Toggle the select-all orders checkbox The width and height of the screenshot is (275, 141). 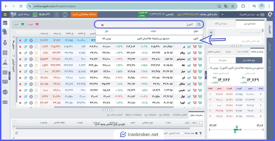pos(201,123)
